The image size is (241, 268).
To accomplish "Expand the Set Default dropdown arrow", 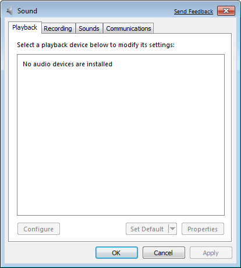I will click(x=172, y=229).
